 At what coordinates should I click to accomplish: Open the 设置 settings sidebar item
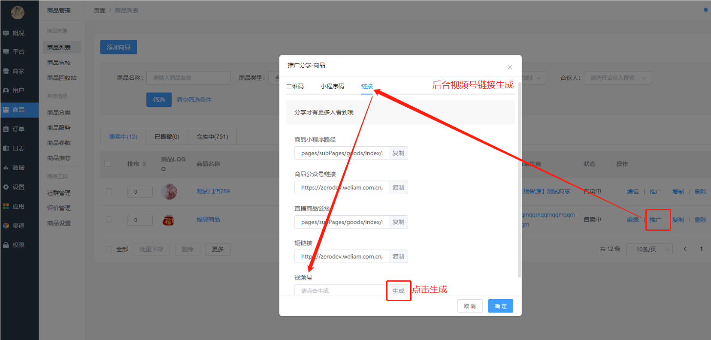(19, 187)
